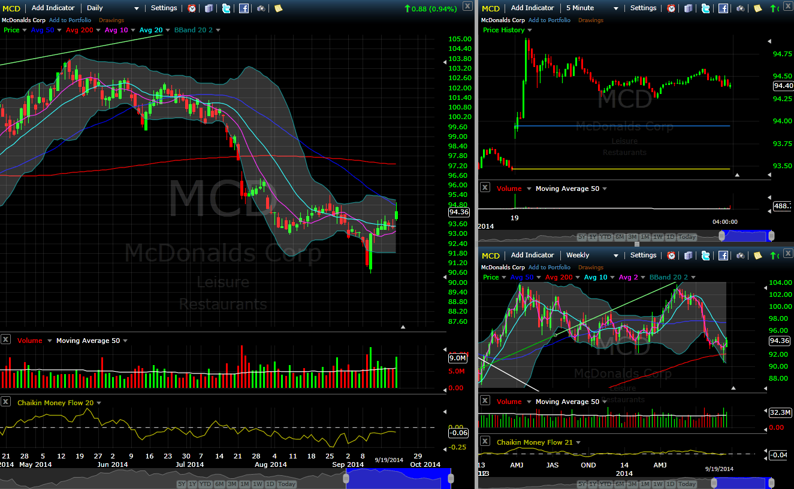Select the 6M range on Daily chart
The width and height of the screenshot is (794, 489).
pos(219,484)
